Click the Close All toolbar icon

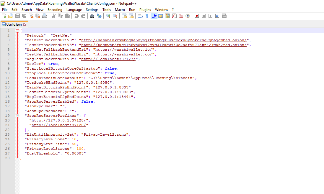coord(38,16)
